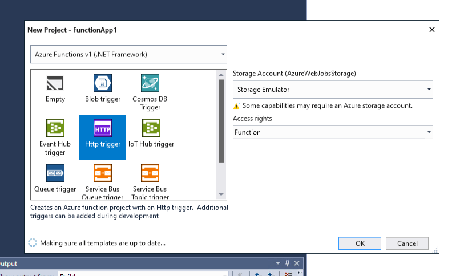Cancel the New Project dialog
Viewport: 468px width, 276px height.
click(x=407, y=243)
